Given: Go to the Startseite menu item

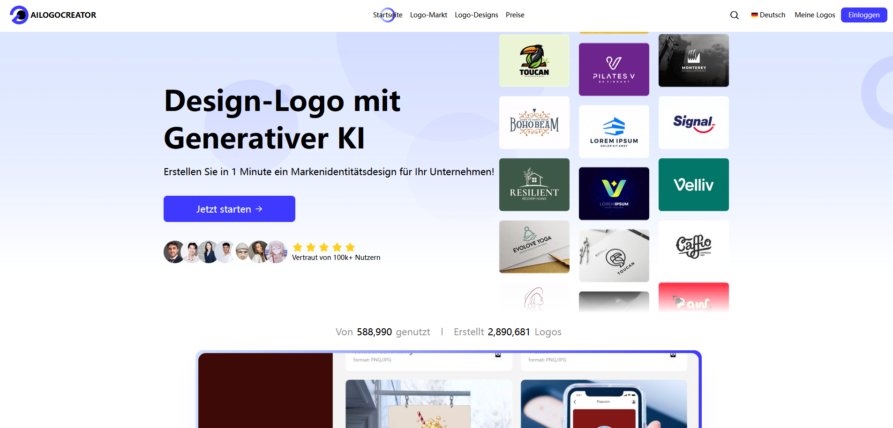Looking at the screenshot, I should click(x=387, y=15).
